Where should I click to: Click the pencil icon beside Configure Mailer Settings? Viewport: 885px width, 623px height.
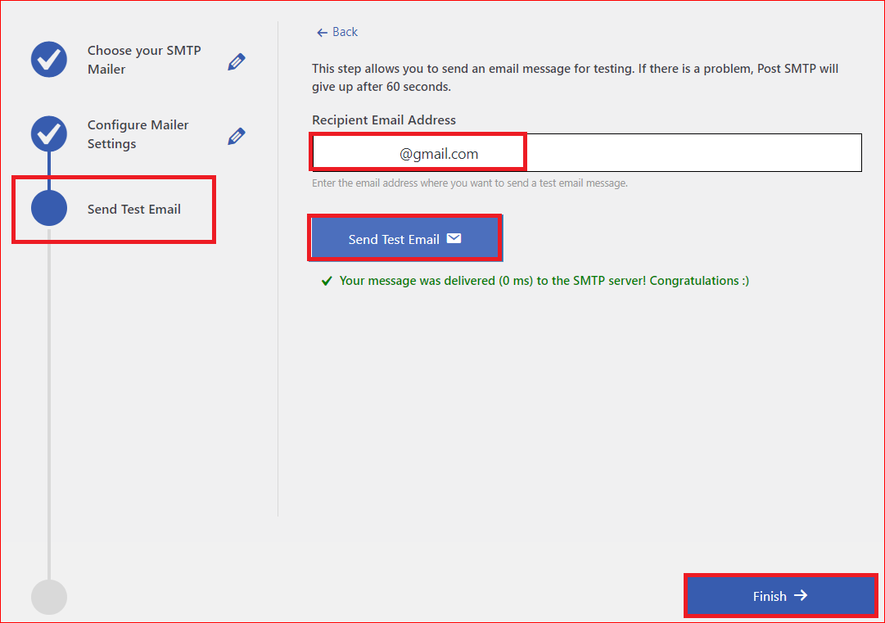tap(237, 136)
